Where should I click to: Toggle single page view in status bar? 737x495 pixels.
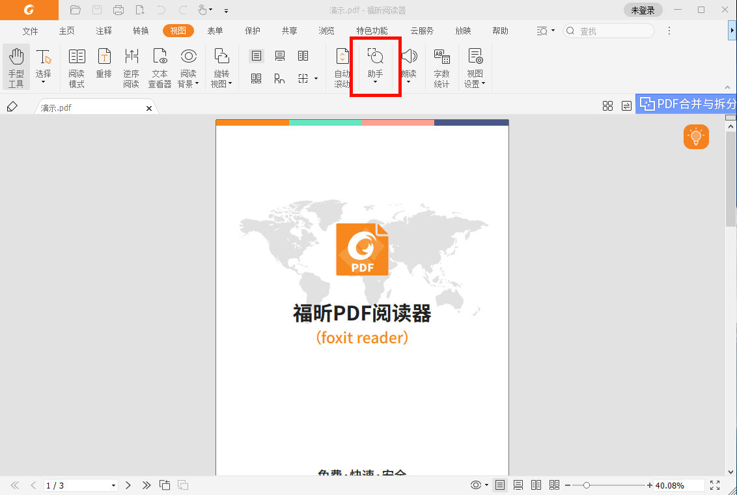[x=499, y=485]
